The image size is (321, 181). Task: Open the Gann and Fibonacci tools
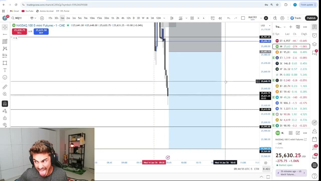(5, 41)
